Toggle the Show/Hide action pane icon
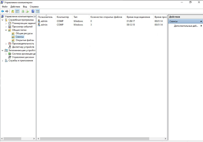 click(x=37, y=11)
